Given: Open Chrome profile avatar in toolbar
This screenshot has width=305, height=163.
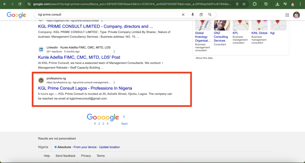Looking at the screenshot, I should tap(292, 4).
